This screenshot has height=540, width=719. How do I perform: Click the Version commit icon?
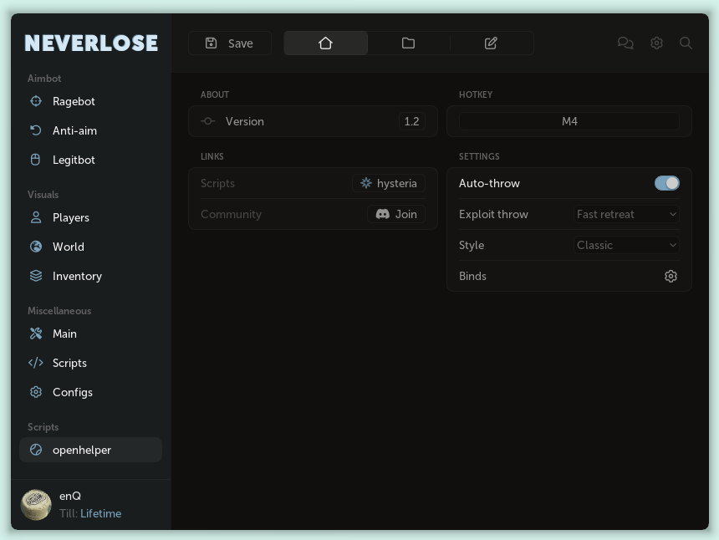point(207,121)
